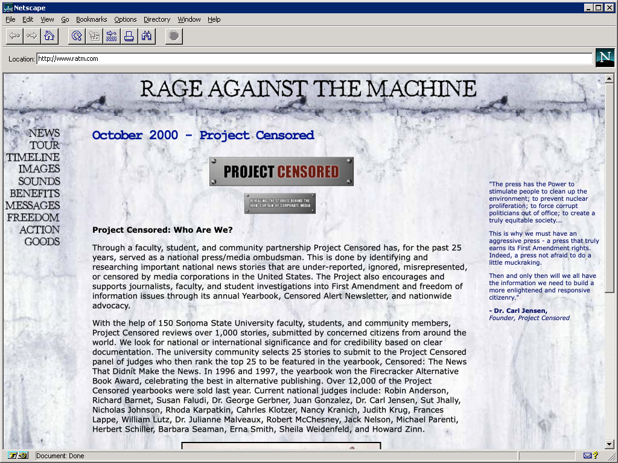Open the File menu
This screenshot has width=618, height=463.
10,19
